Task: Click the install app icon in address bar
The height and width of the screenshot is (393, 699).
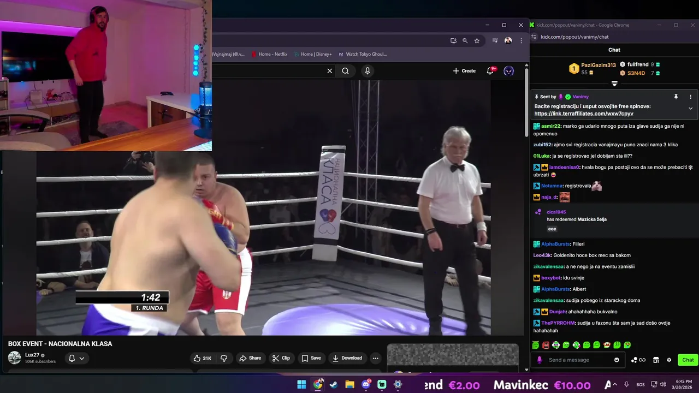Action: coord(453,40)
